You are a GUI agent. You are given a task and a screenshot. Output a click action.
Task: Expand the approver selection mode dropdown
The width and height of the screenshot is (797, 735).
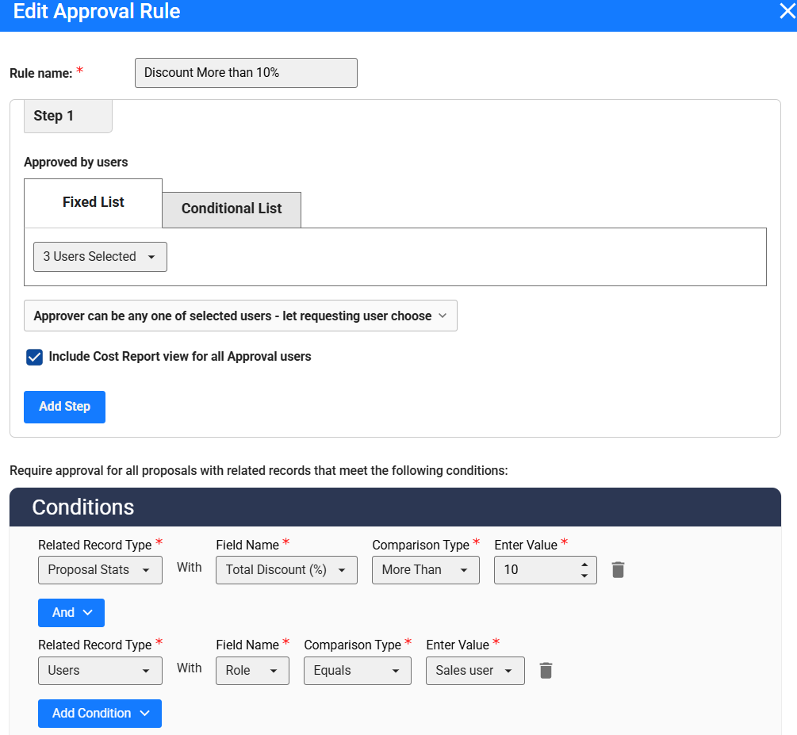pos(240,316)
